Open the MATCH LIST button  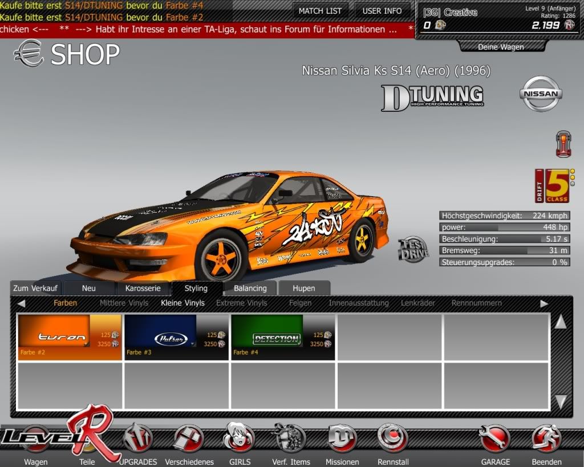(320, 11)
